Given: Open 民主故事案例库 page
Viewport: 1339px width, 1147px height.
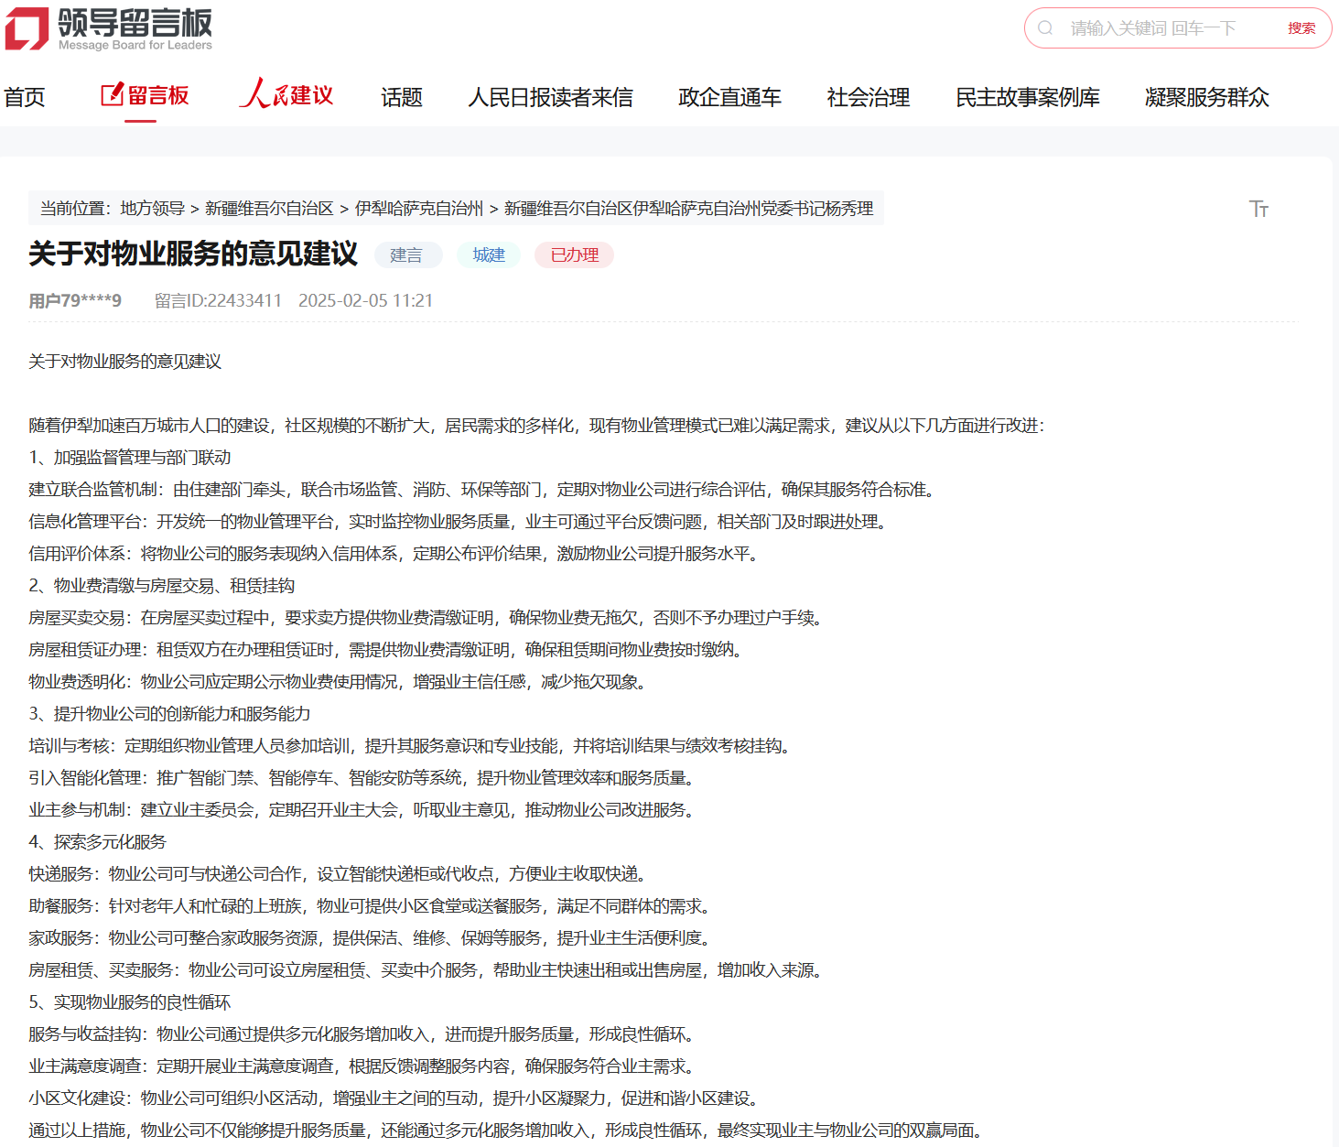Looking at the screenshot, I should point(1027,97).
